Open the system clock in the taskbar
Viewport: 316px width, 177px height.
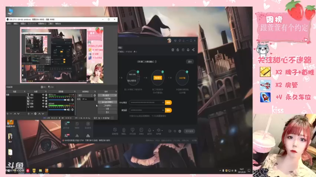click(x=242, y=171)
